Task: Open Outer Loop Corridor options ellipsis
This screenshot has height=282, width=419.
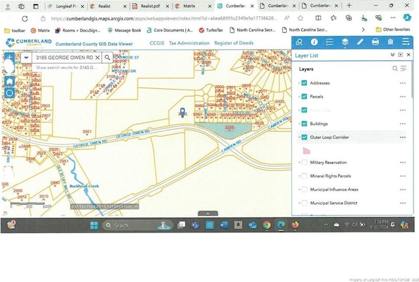Action: tap(403, 137)
